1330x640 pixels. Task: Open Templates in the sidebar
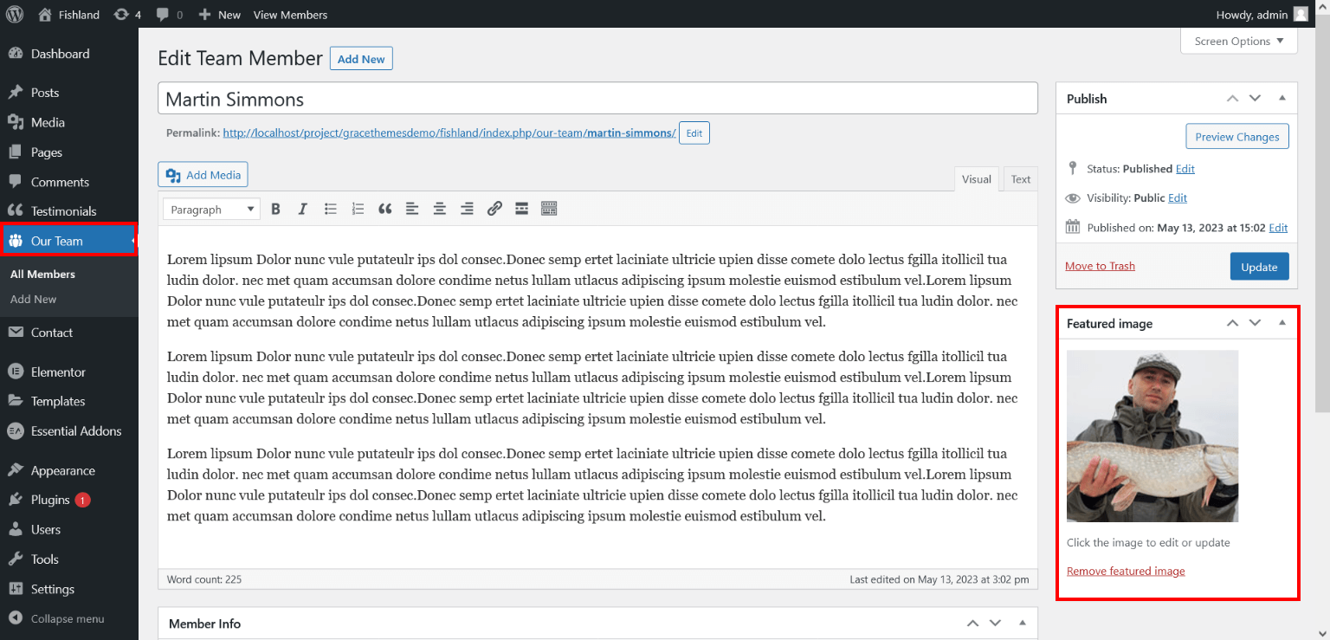[69, 402]
